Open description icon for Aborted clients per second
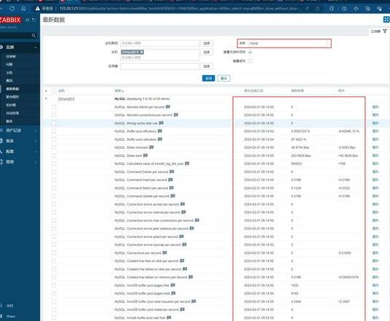The width and height of the screenshot is (390, 321). pyautogui.click(x=168, y=107)
